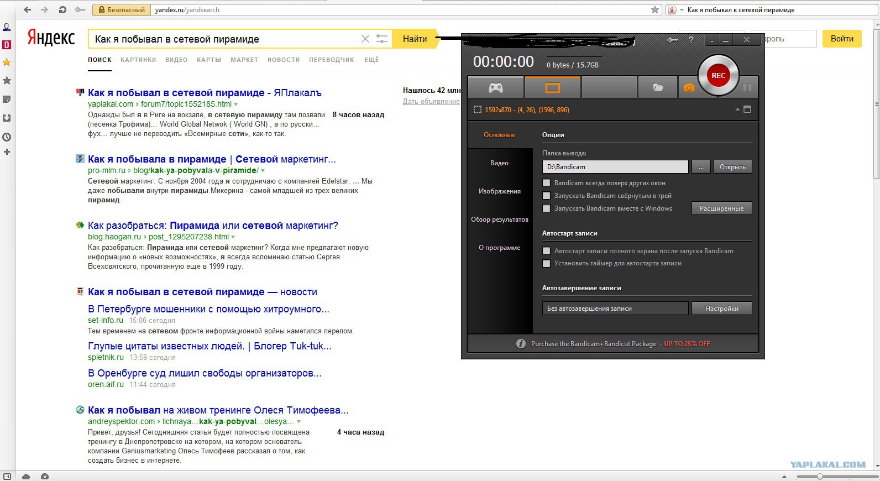Collapse Bandicam panel with the up arrow
The image size is (880, 481).
(x=737, y=109)
